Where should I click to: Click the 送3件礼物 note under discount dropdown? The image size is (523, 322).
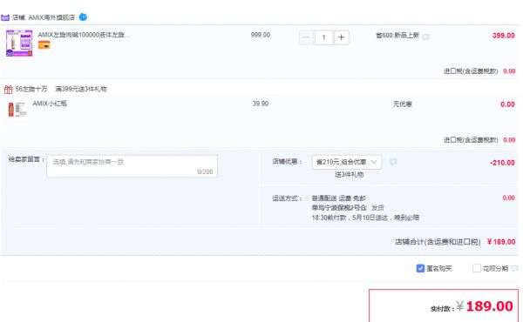[x=350, y=174]
